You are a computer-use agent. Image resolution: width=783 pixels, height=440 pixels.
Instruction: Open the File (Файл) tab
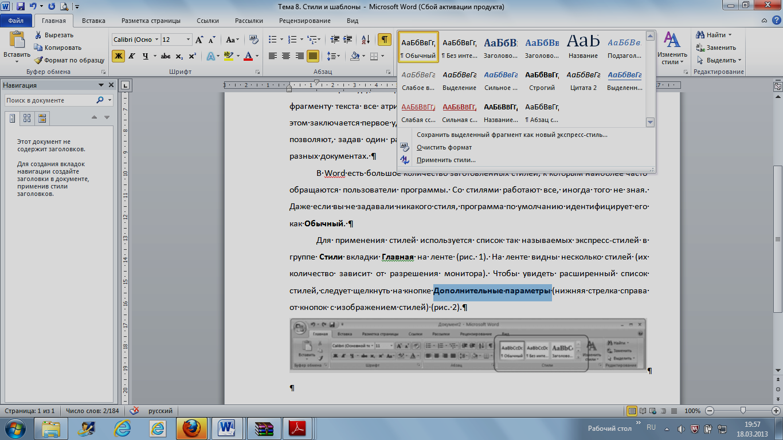coord(15,21)
